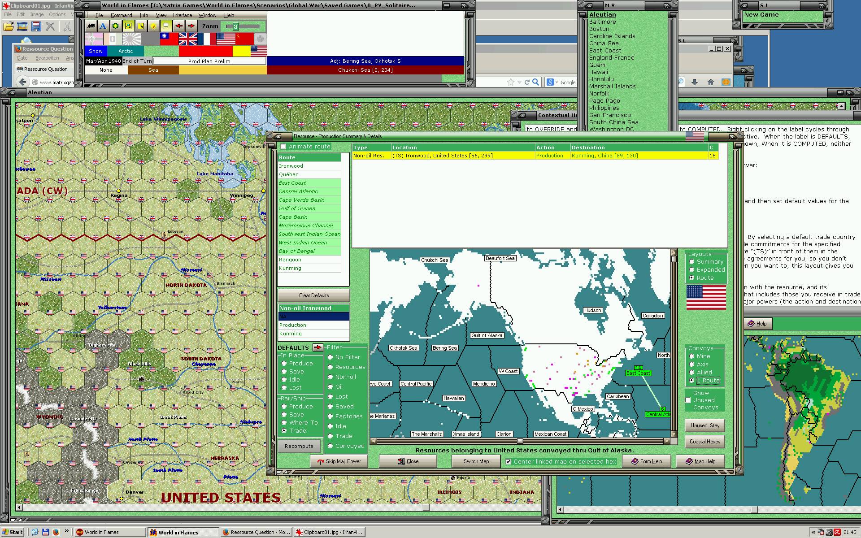The image size is (861, 538).
Task: Click the Switch Map button
Action: [x=476, y=461]
